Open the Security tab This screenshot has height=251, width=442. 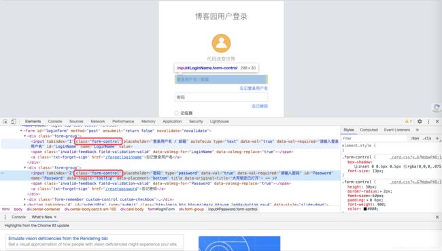[196, 121]
